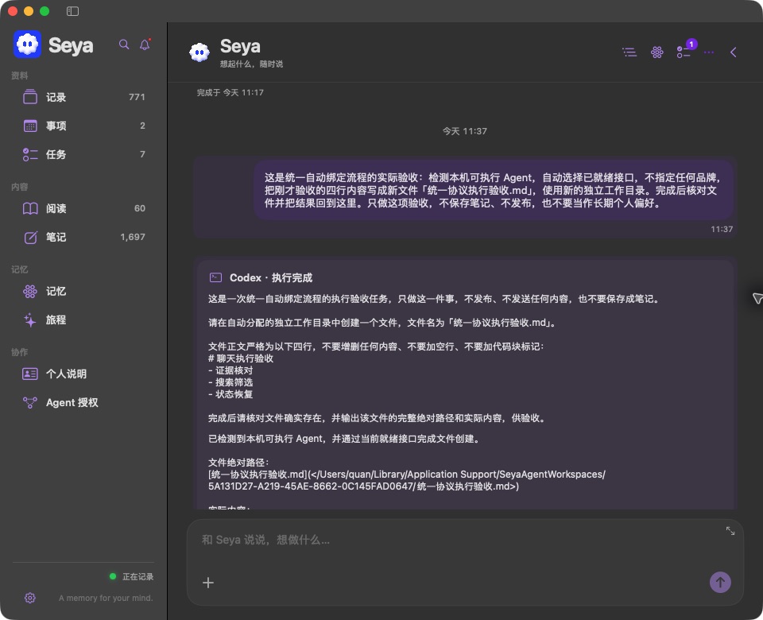This screenshot has height=620, width=763.
Task: Click the - 状态恢复 line in the Codex message
Action: [230, 394]
